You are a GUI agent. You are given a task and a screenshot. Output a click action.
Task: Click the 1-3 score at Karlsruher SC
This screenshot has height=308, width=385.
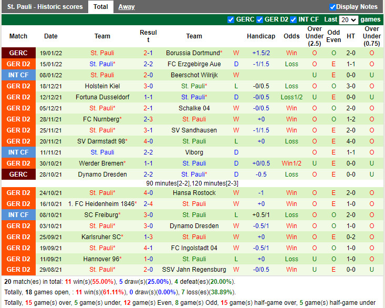pyautogui.click(x=148, y=237)
